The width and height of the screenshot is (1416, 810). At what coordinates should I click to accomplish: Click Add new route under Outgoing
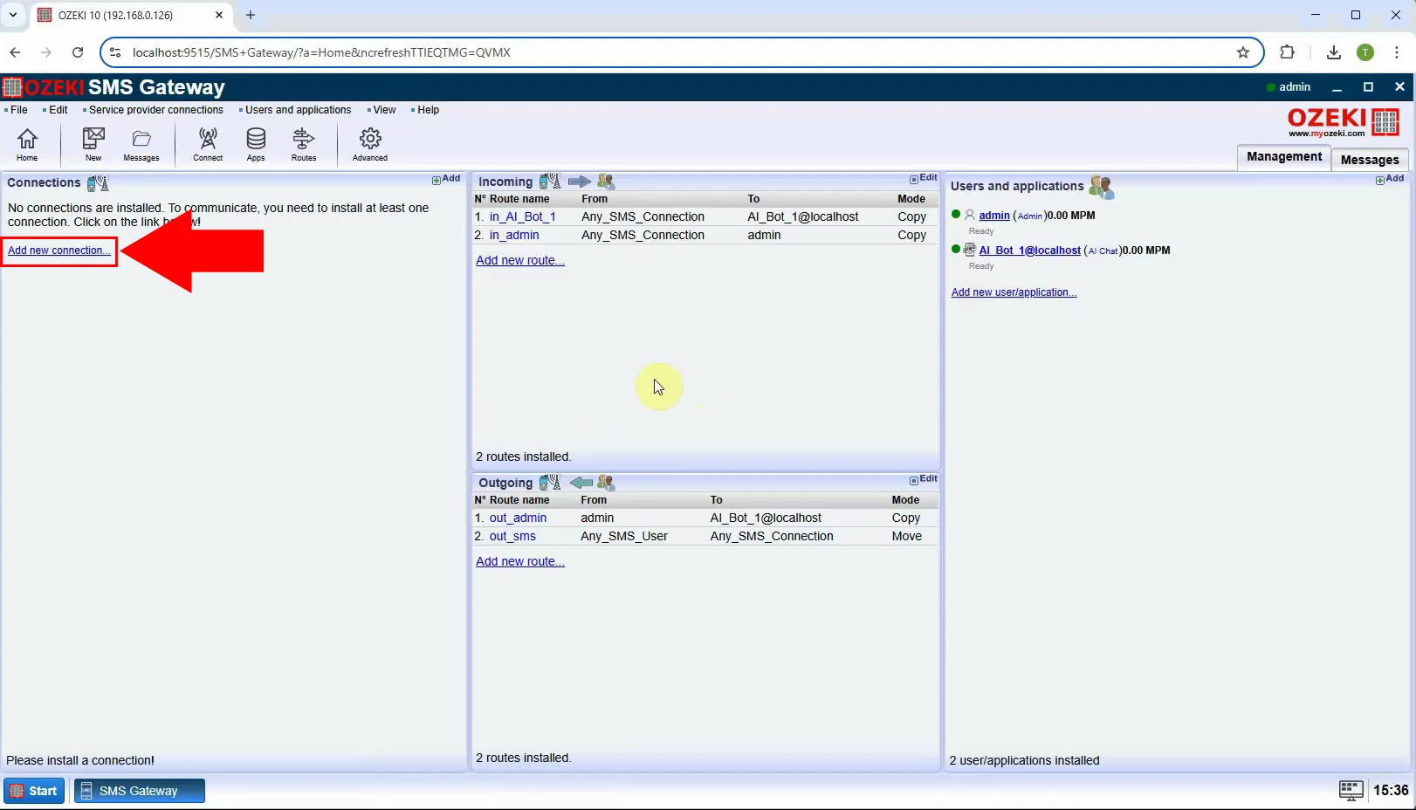520,561
